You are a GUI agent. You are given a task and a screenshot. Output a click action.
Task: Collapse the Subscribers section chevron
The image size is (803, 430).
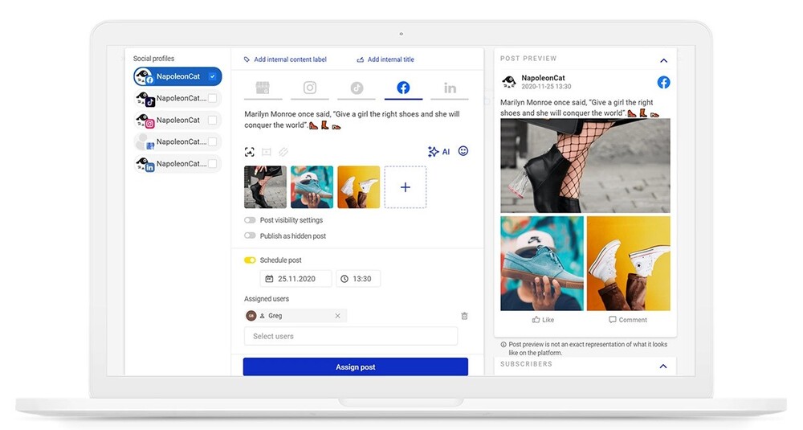pos(663,366)
